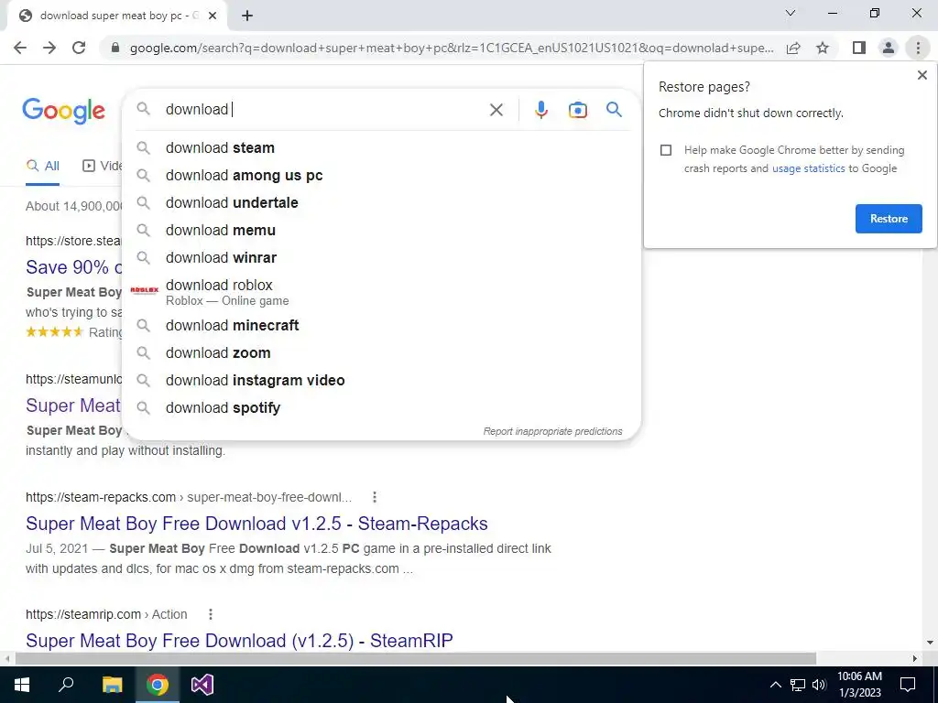Open Visual Studio from the taskbar
The image size is (938, 703).
point(202,685)
